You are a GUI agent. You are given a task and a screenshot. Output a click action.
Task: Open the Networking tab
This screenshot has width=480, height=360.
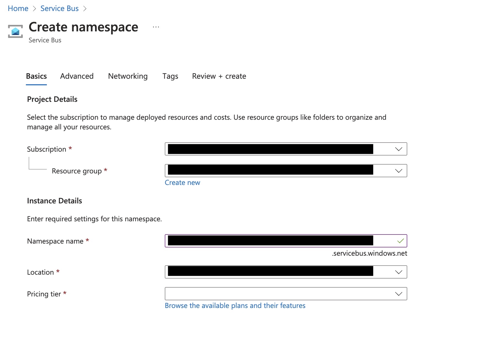(x=128, y=76)
